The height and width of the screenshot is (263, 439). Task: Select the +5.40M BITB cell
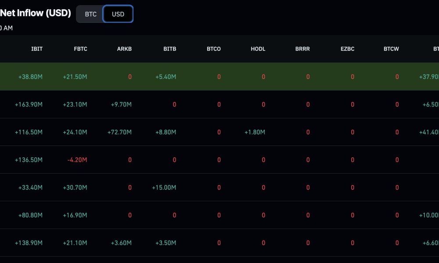click(x=166, y=77)
